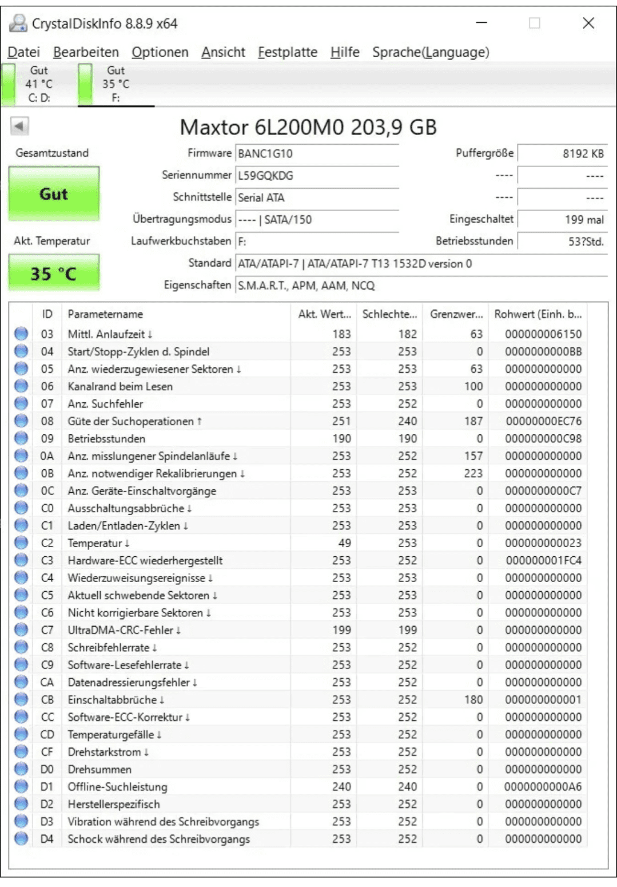Screen dimensions: 617x887
Task: Click status circle for ID 09 Betriebsstunden row
Action: click(21, 438)
